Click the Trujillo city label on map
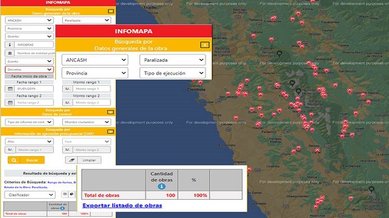The image size is (389, 218). tap(150, 7)
